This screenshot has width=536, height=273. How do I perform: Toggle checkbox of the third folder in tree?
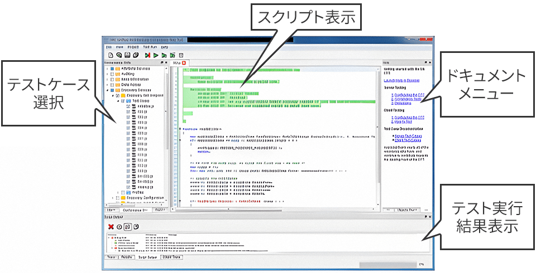112,79
